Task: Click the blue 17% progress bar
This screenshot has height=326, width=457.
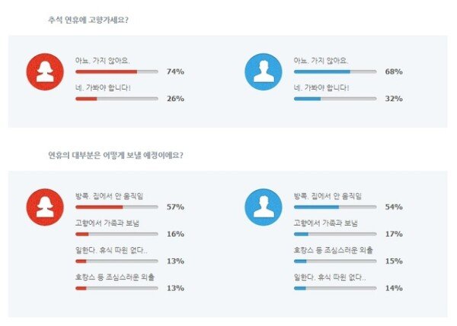Action: (335, 234)
